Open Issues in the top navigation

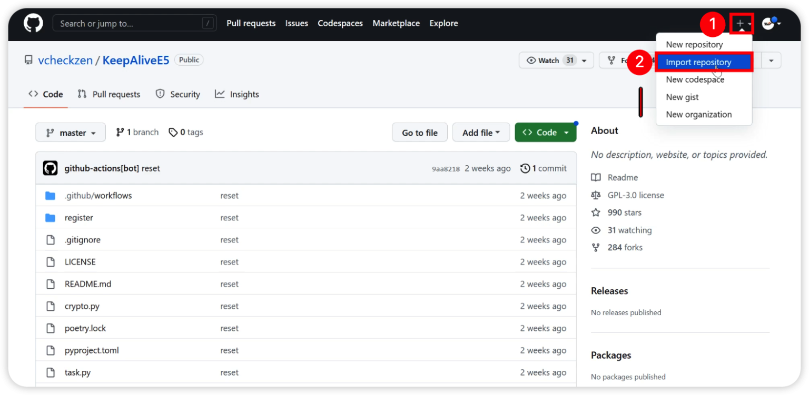[297, 23]
